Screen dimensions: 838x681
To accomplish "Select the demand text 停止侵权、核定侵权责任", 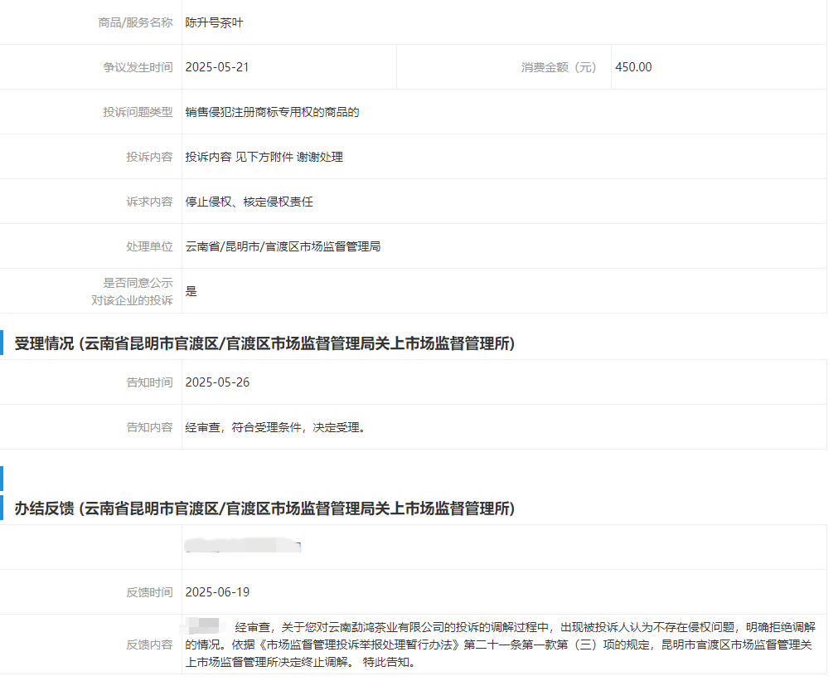I will pyautogui.click(x=249, y=202).
